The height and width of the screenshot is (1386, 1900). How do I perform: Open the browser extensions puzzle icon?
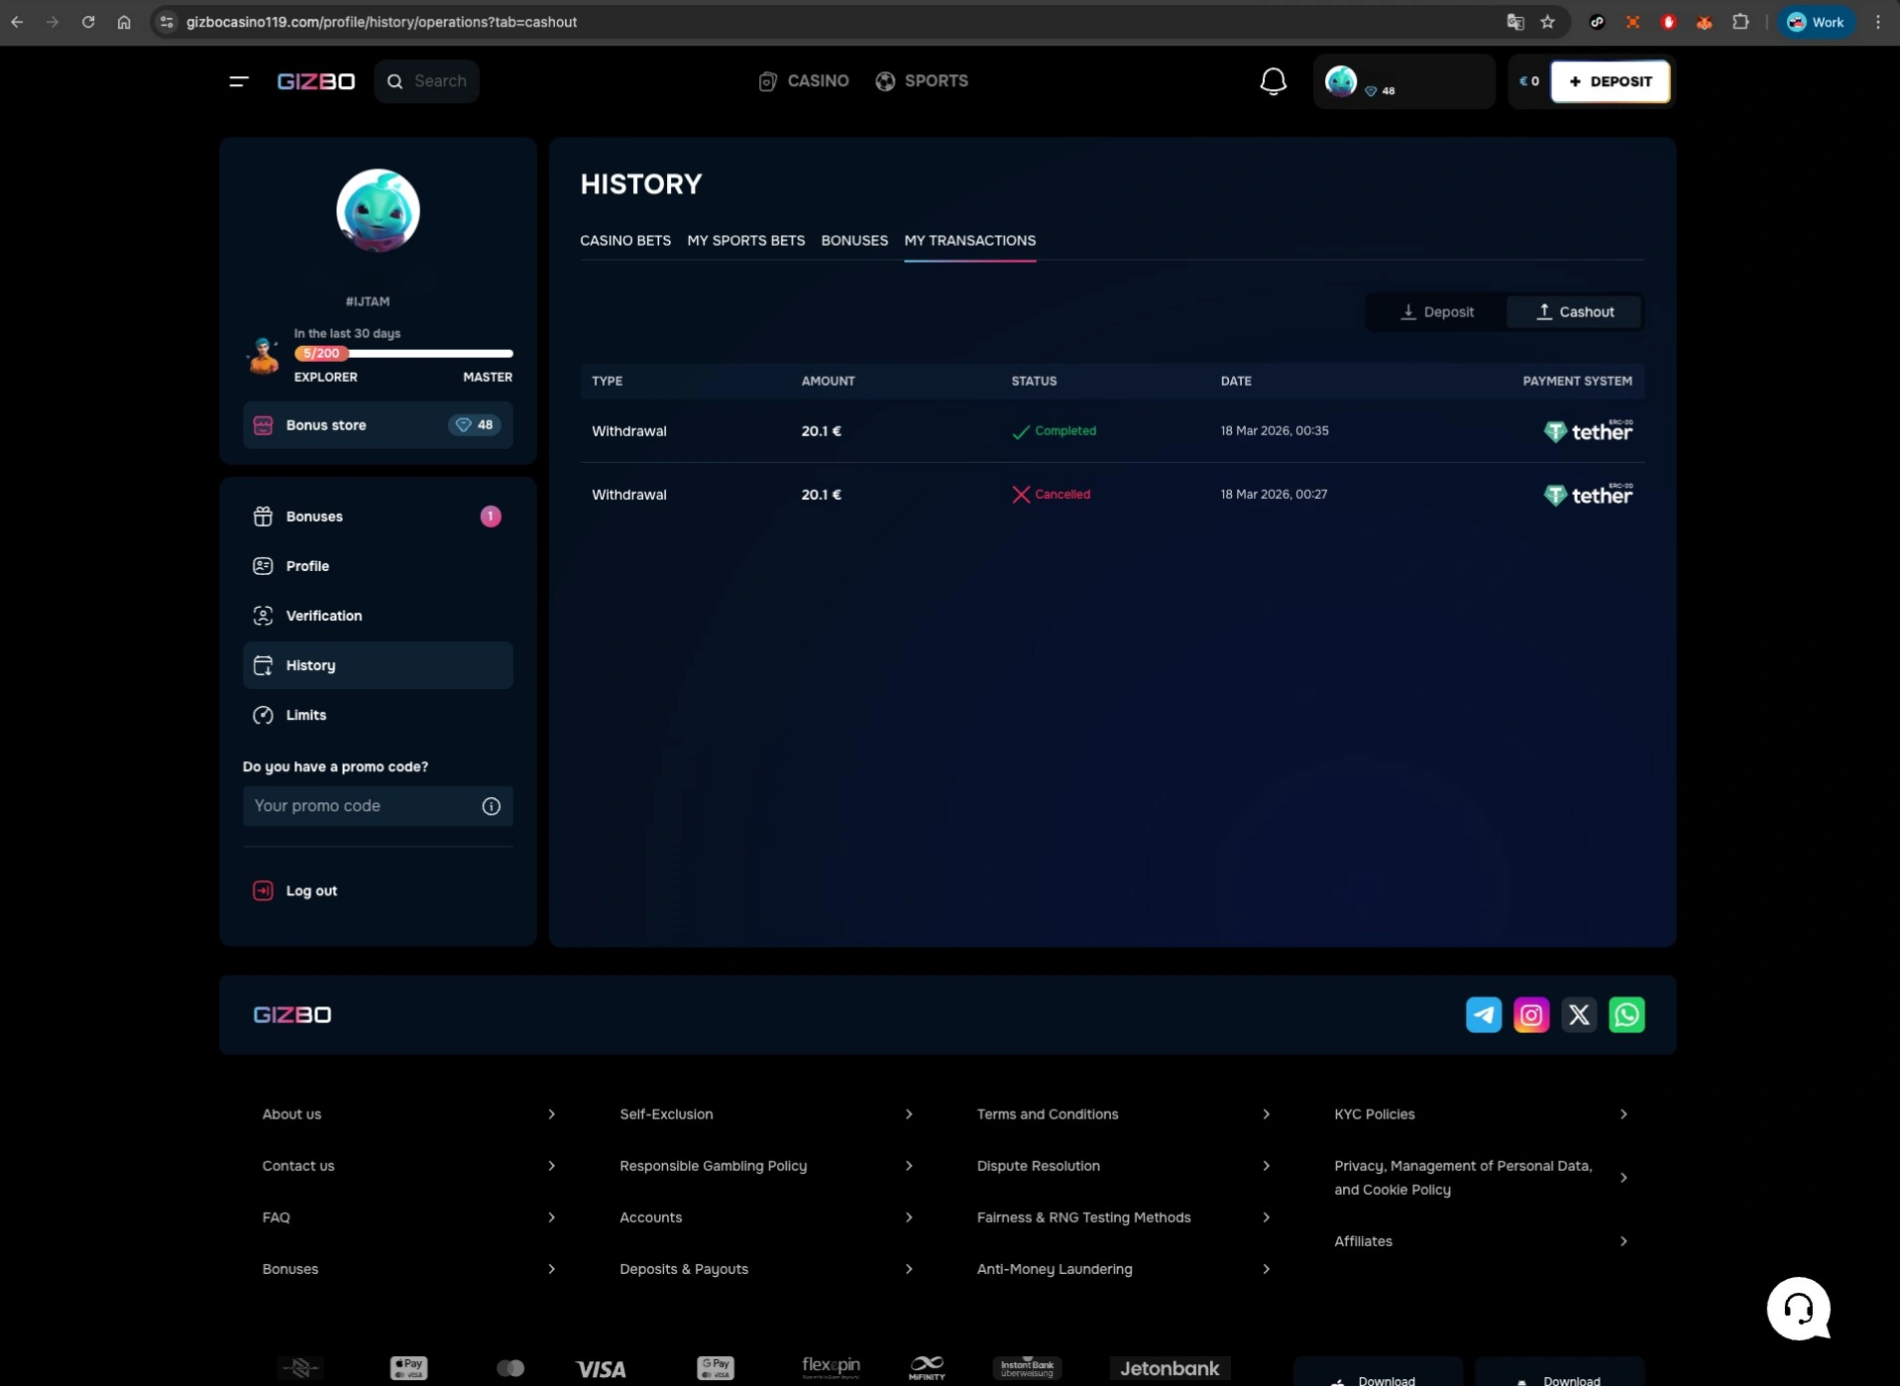(1739, 22)
